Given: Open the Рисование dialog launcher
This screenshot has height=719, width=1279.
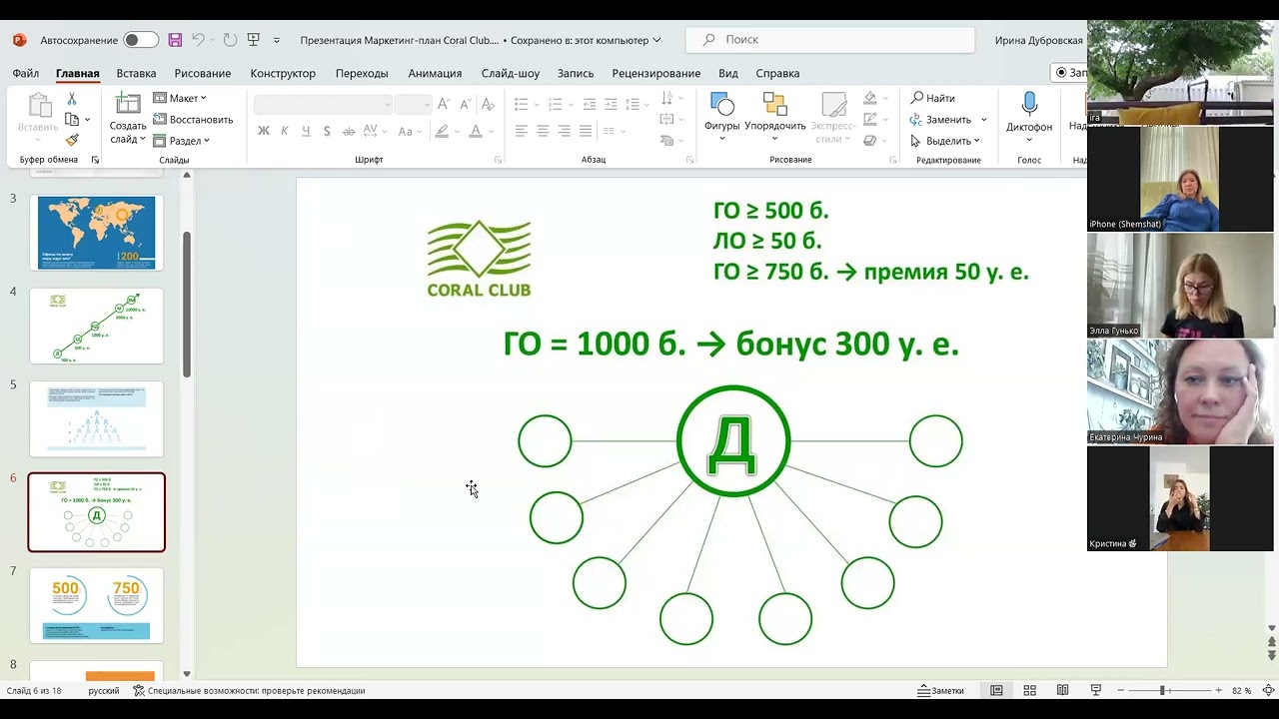Looking at the screenshot, I should [x=893, y=160].
